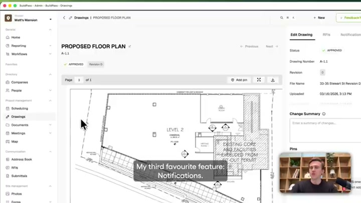
Task: Click the drawing number A-1.1 value
Action: click(323, 62)
